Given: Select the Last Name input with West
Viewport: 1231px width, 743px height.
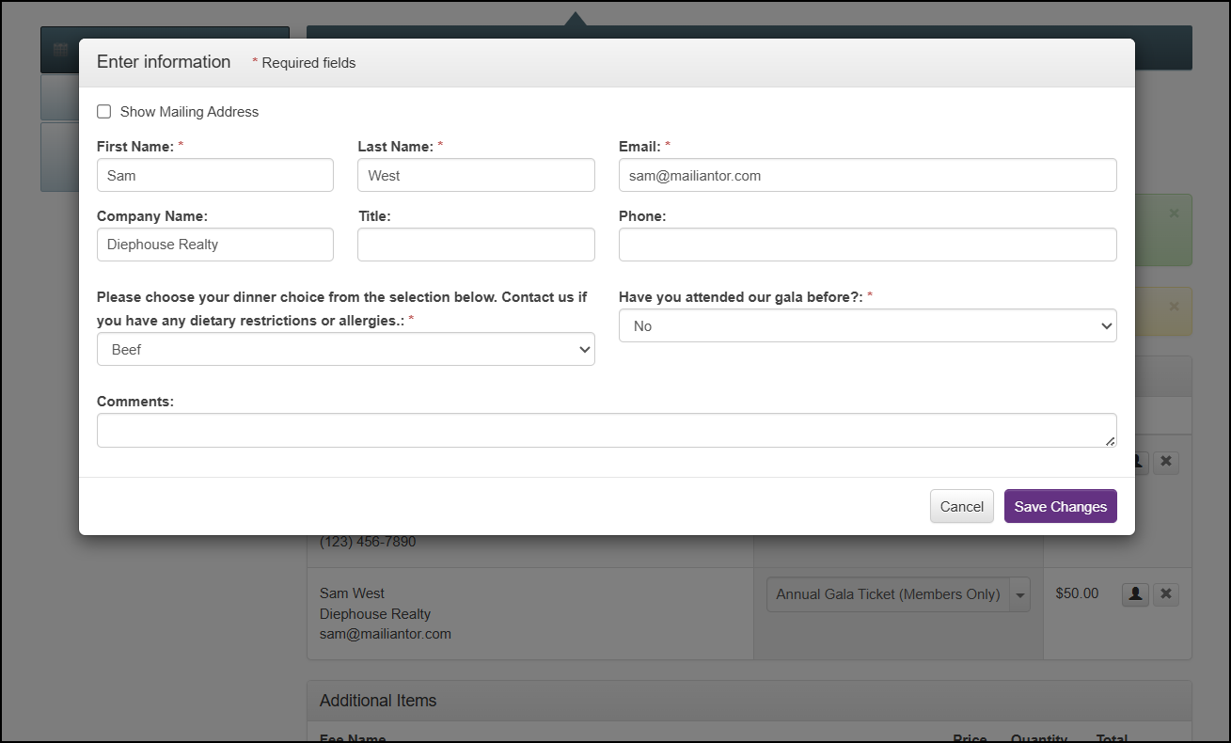Looking at the screenshot, I should 476,175.
